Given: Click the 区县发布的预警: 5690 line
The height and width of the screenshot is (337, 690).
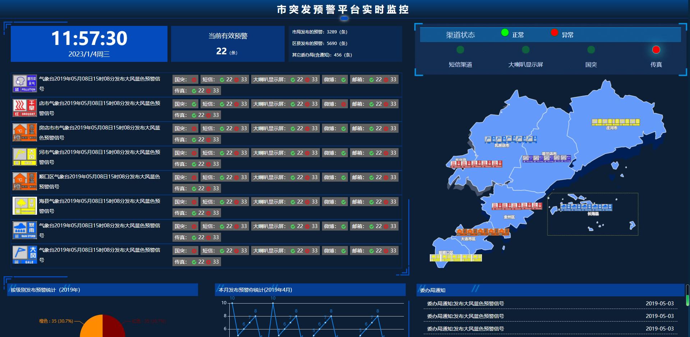Looking at the screenshot, I should click(x=320, y=44).
